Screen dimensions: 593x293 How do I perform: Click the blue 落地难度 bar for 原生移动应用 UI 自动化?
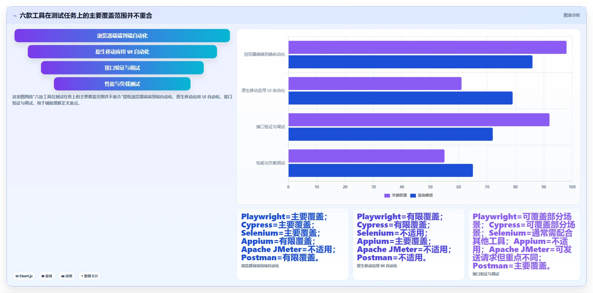tap(401, 98)
